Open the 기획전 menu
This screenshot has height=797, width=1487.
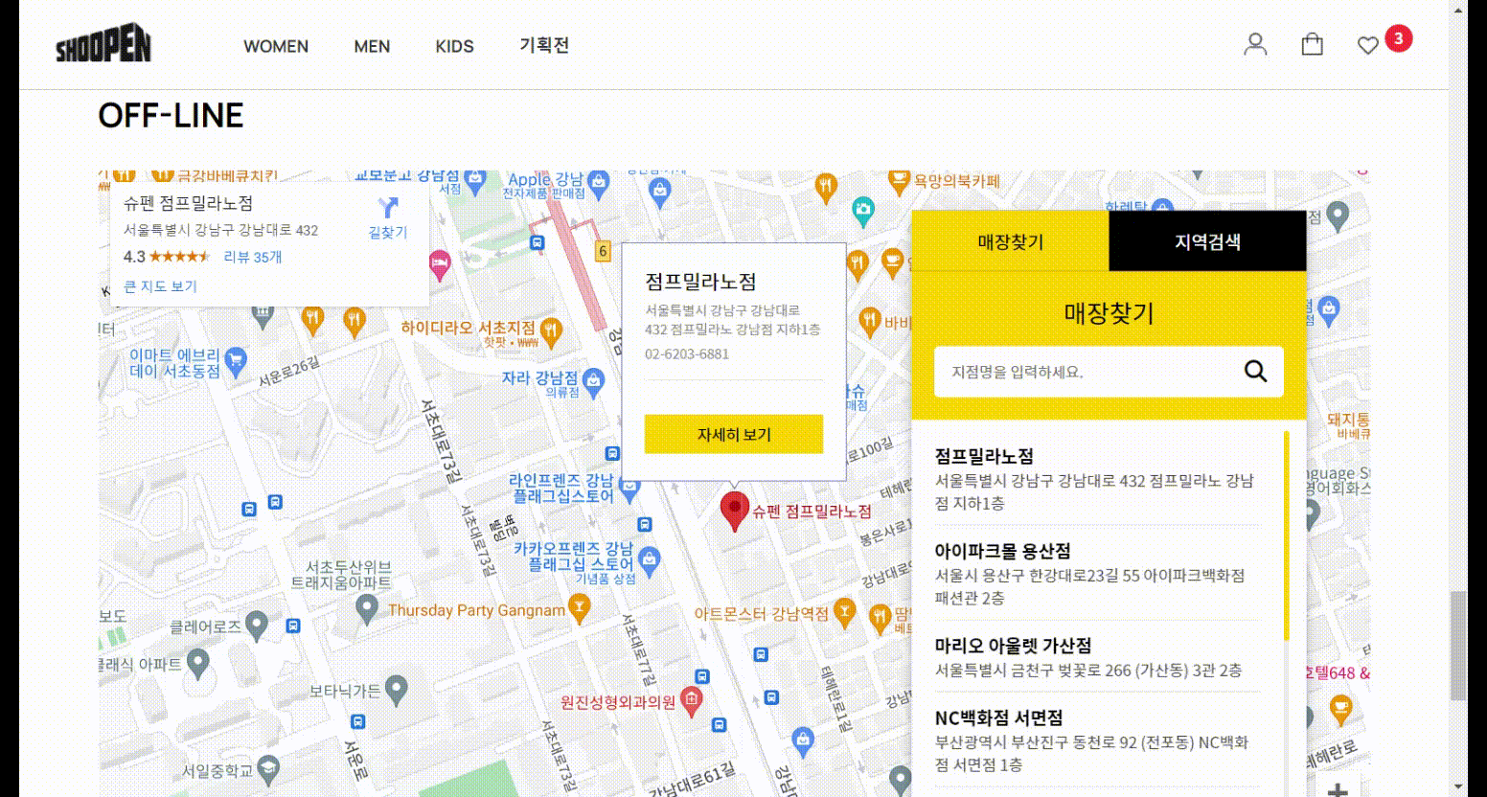tap(544, 45)
